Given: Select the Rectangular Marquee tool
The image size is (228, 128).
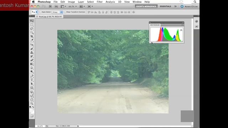Looking at the screenshot, I should click(x=32, y=25).
